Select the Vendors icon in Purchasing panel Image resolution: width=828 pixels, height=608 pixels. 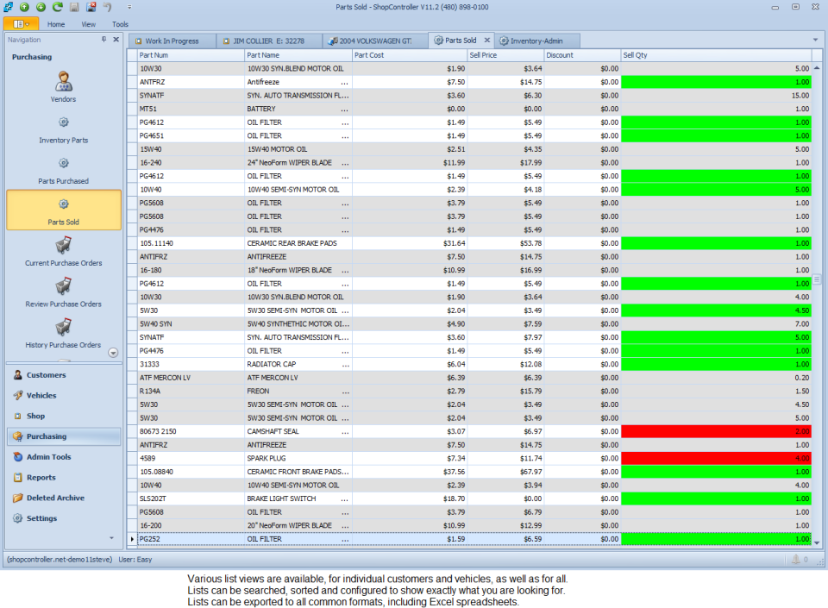62,82
